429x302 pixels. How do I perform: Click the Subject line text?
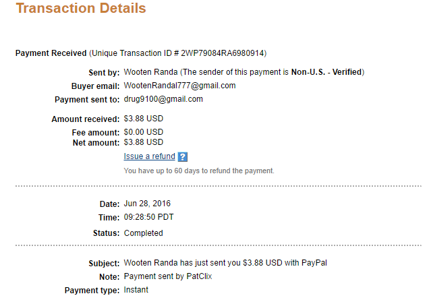pos(225,263)
